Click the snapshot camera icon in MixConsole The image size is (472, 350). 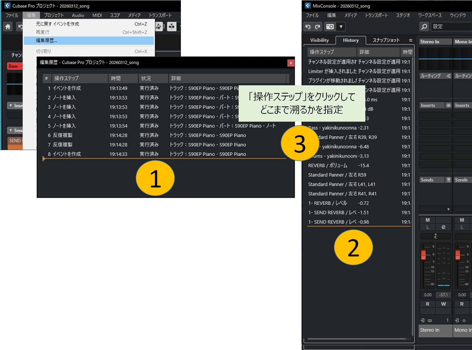click(330, 27)
